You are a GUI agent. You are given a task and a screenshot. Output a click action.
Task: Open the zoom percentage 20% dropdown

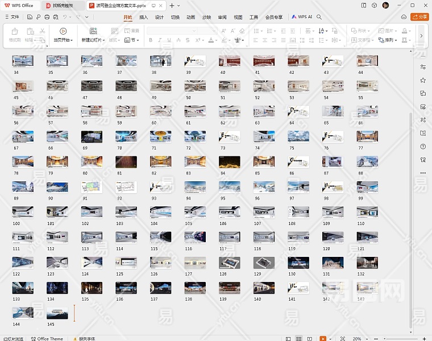point(359,339)
